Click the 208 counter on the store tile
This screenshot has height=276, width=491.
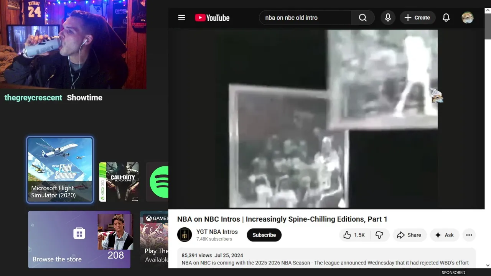click(x=115, y=255)
